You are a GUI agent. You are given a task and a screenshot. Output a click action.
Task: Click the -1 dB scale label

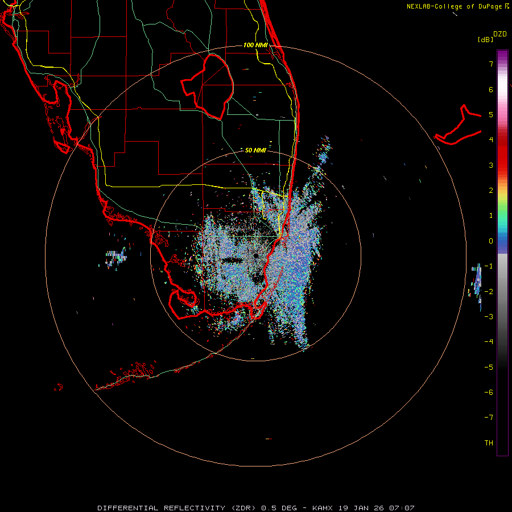(489, 266)
